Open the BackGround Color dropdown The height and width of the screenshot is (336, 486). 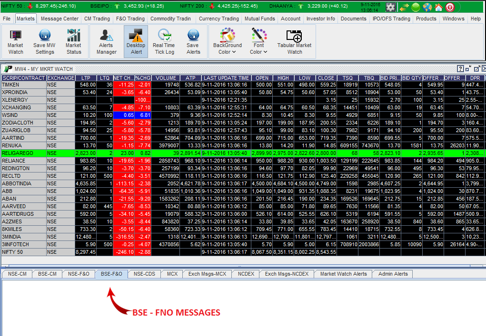click(227, 41)
